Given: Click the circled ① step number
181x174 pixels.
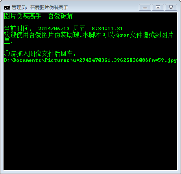Looking at the screenshot, I should [7, 54].
